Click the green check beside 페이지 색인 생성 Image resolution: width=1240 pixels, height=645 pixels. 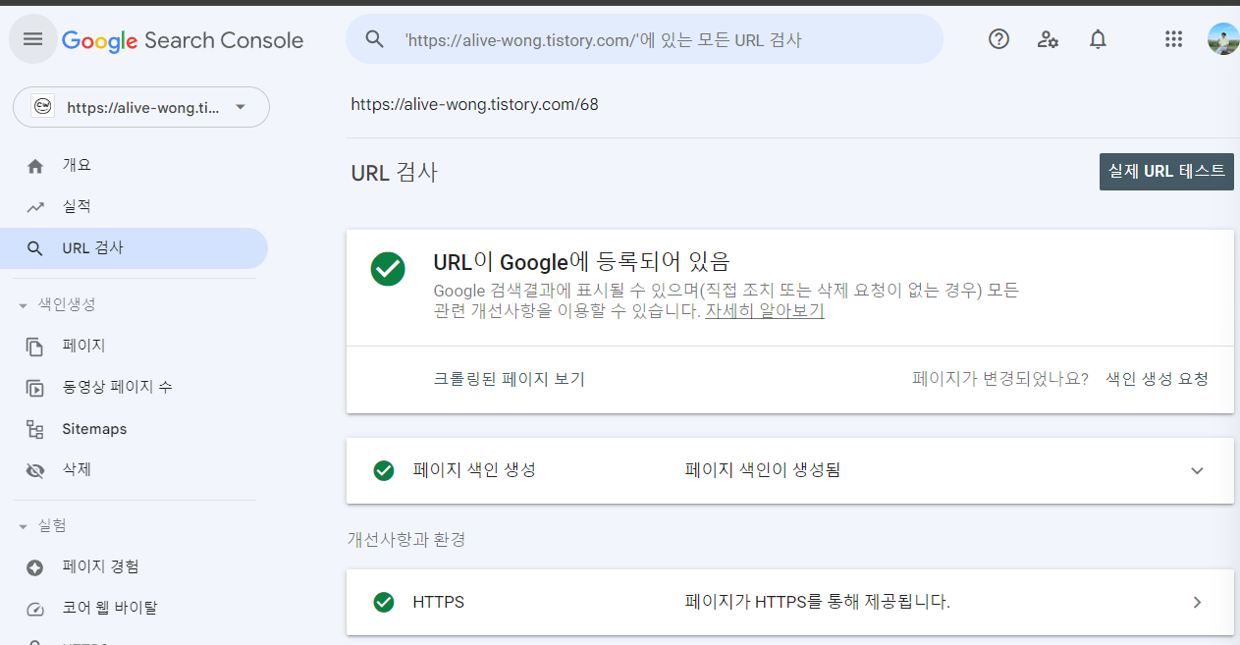coord(384,470)
